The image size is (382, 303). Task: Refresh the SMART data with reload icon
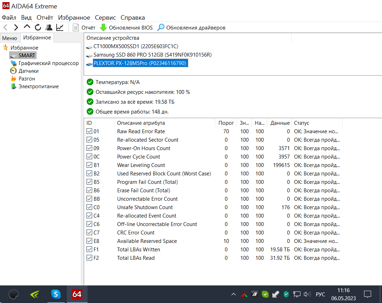(x=38, y=27)
